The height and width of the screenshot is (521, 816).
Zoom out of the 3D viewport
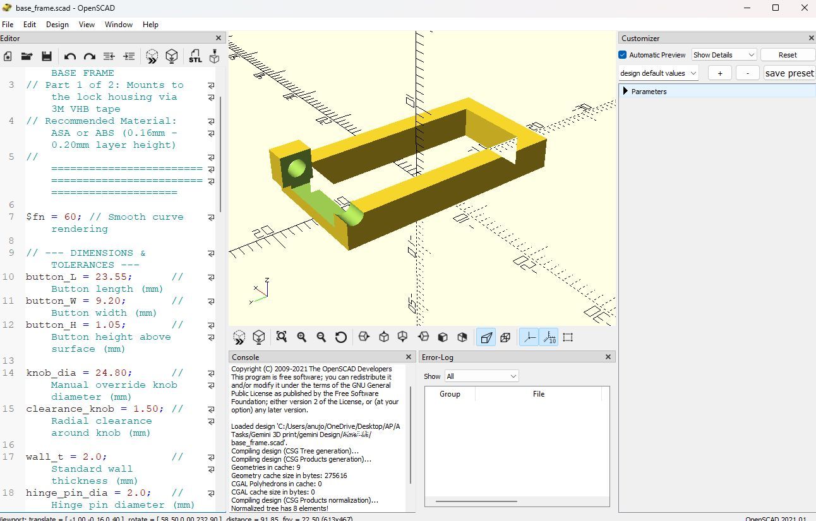pos(321,337)
